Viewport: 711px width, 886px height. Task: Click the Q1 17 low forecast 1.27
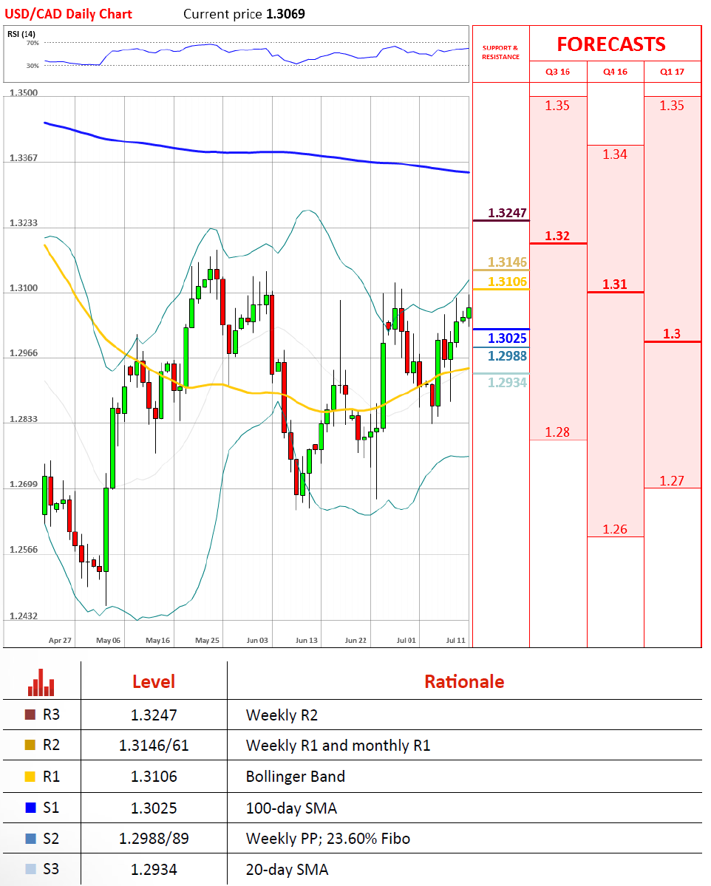672,481
